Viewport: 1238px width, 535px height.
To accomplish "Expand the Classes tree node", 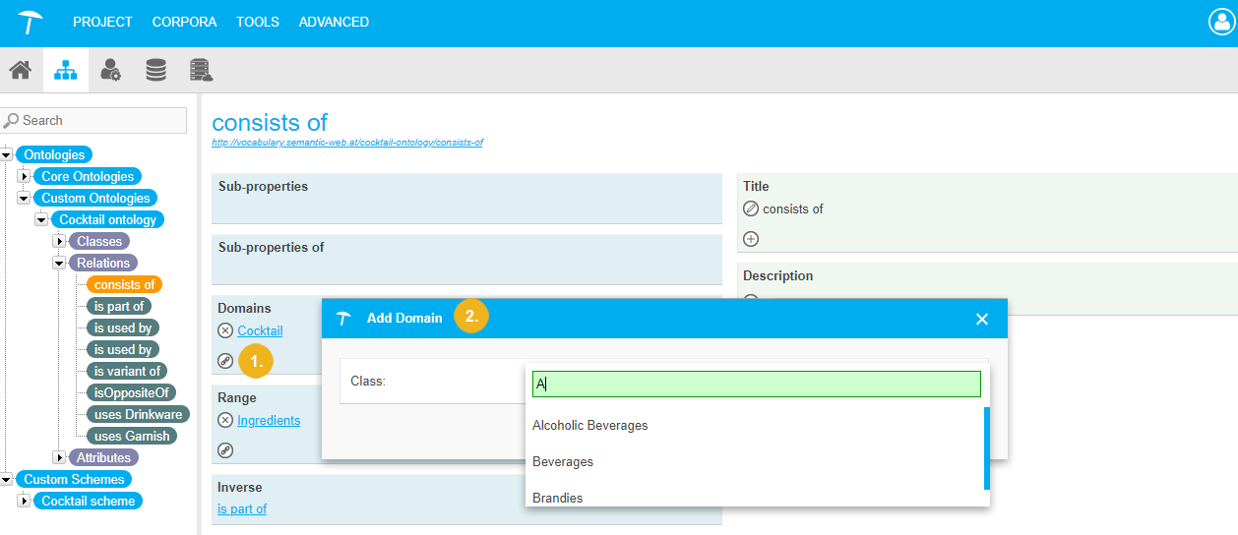I will pos(59,241).
